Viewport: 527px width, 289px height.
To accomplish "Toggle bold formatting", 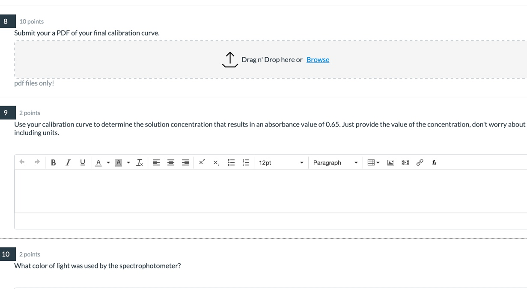I will (x=53, y=162).
